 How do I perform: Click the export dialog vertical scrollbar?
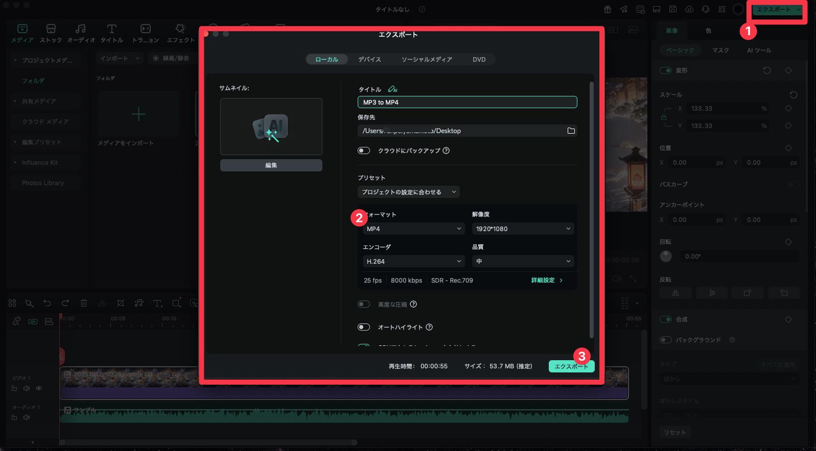592,209
